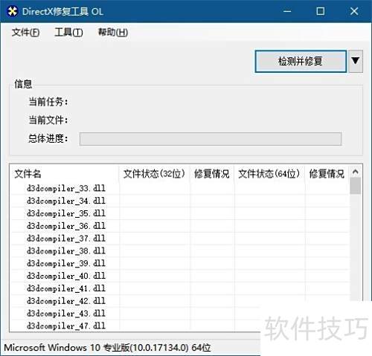Select row d3dcompiler_37.dll
The width and height of the screenshot is (372, 356).
(x=180, y=239)
